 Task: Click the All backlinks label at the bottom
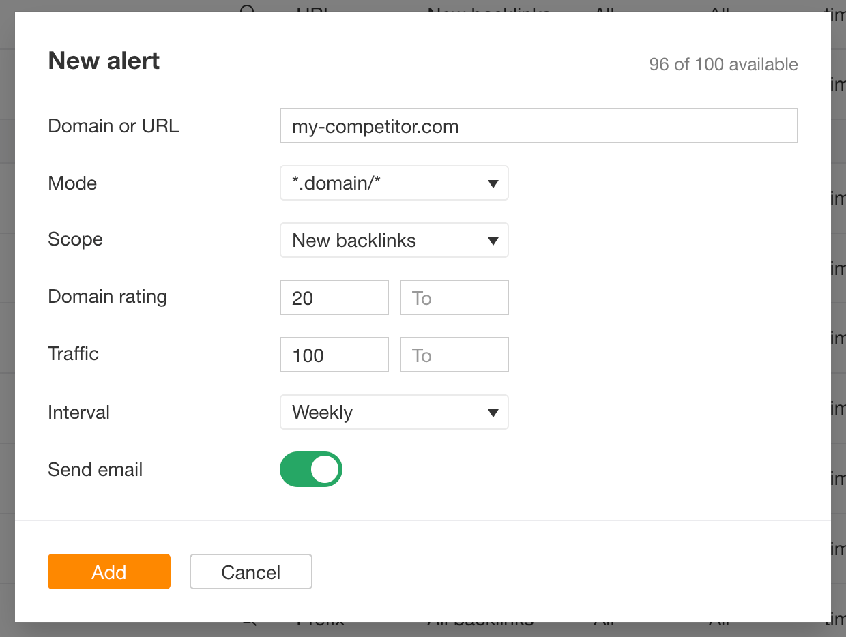tap(480, 621)
